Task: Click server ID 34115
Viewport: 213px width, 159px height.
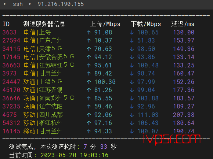Action: pos(11,49)
